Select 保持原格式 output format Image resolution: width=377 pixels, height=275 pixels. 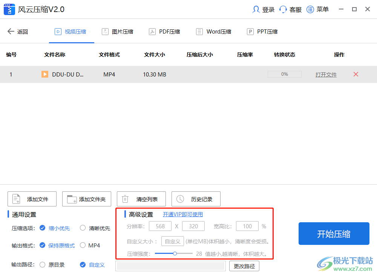(42, 245)
